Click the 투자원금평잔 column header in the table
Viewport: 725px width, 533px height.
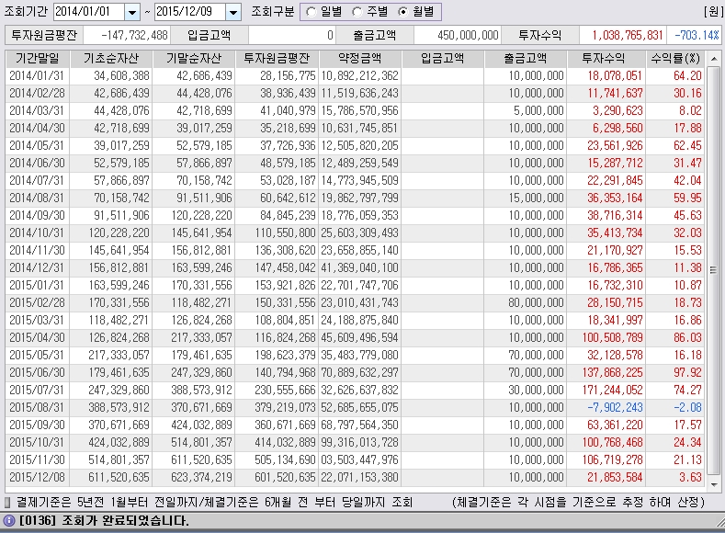277,59
